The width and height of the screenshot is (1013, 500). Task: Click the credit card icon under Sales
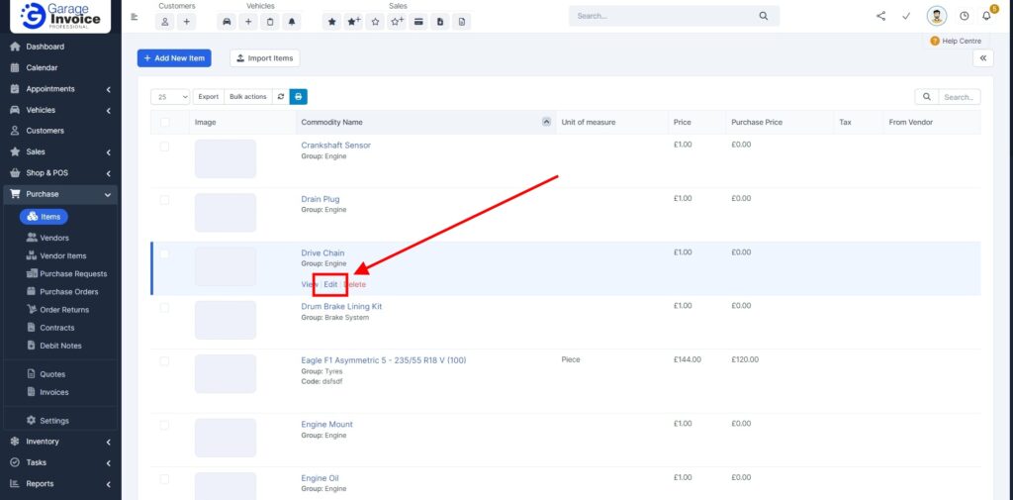418,21
